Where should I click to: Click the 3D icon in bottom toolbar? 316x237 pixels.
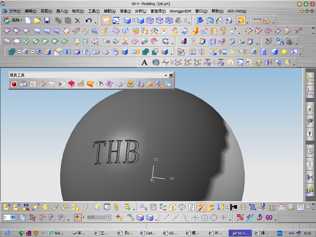tap(240, 218)
